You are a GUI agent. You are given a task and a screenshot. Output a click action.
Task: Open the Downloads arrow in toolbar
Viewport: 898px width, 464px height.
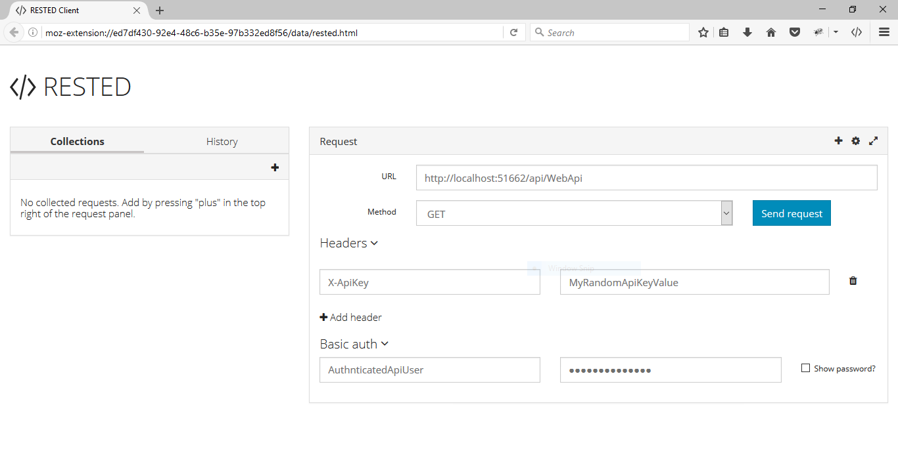click(747, 32)
